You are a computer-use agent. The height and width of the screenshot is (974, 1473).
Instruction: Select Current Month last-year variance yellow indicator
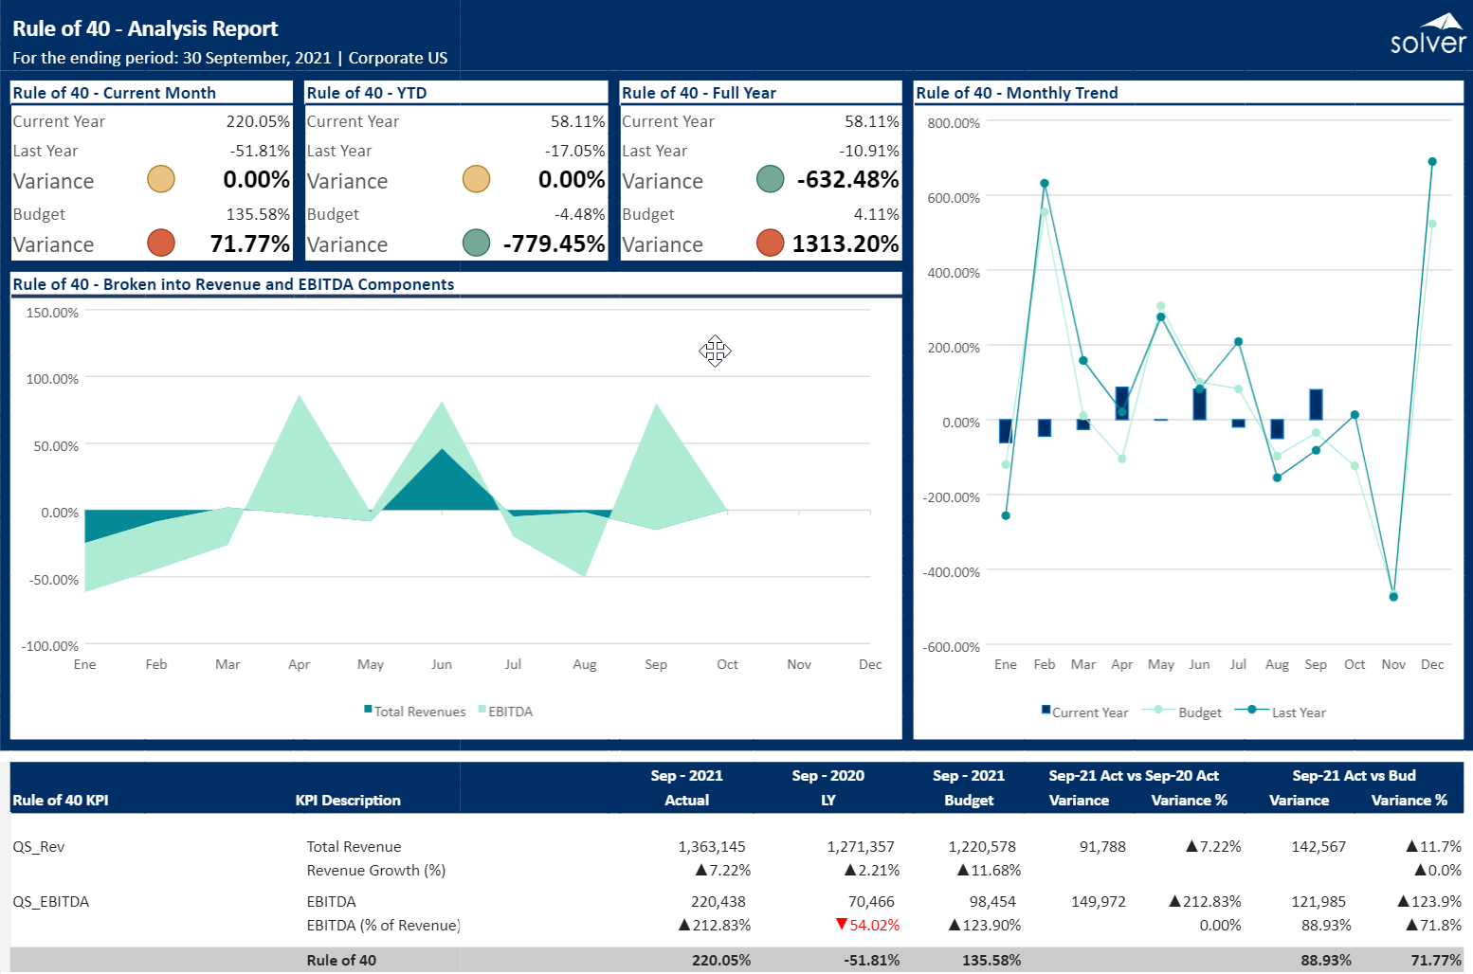tap(161, 179)
